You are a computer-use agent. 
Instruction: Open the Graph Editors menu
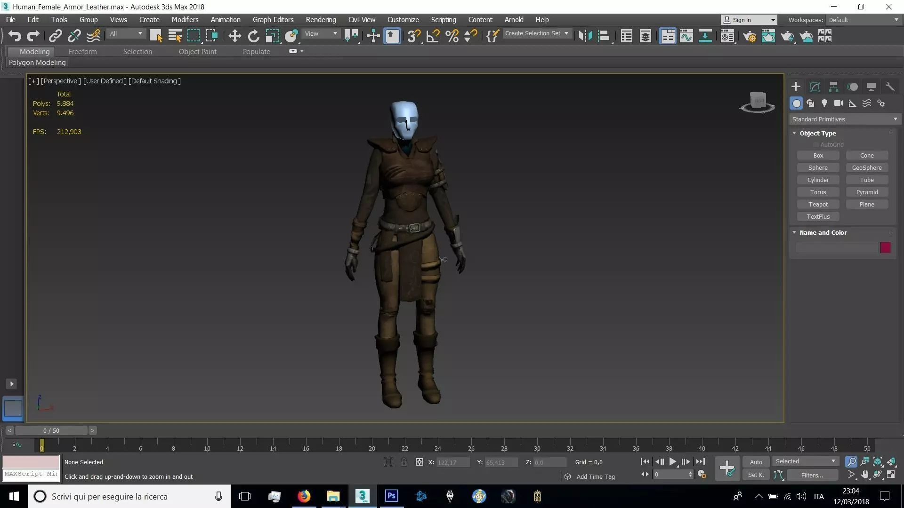click(273, 20)
